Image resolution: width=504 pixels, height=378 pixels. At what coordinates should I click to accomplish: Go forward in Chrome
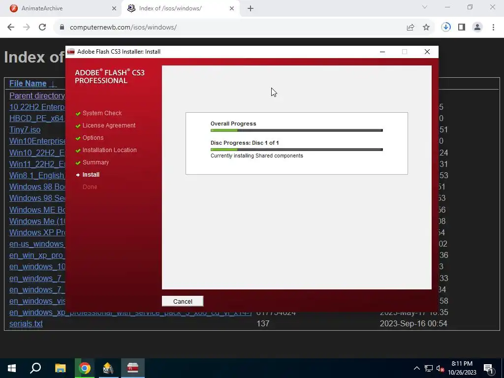(x=27, y=28)
